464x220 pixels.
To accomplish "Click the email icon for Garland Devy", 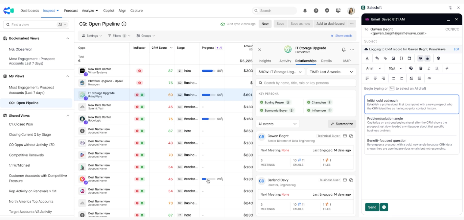I will pos(345,180).
